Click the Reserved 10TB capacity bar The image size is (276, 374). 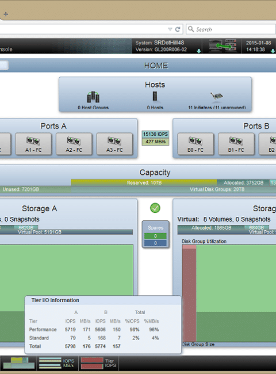pyautogui.click(x=144, y=183)
